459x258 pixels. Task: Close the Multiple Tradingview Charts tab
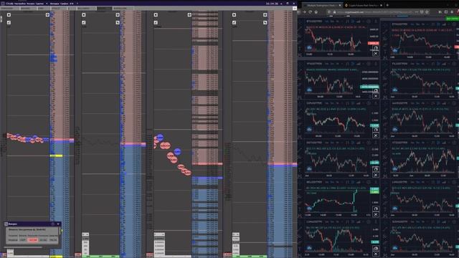coord(340,5)
